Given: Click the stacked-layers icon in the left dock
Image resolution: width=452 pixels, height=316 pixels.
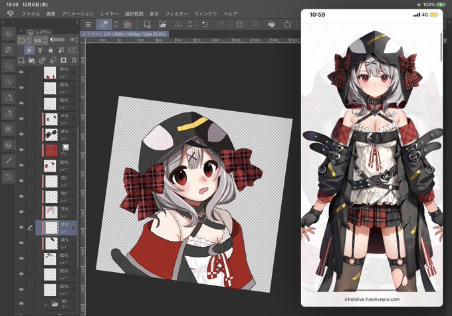Looking at the screenshot, I should click(9, 145).
